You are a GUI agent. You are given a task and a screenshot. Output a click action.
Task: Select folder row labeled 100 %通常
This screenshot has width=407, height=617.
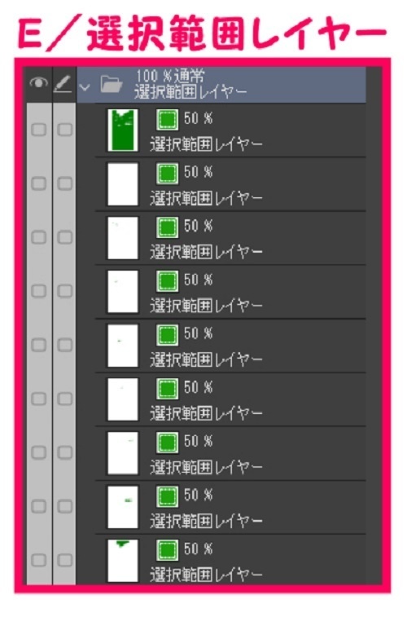point(221,85)
